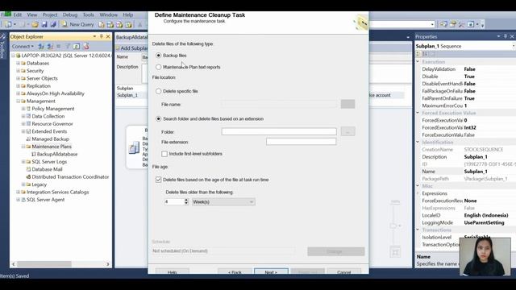
Task: Collapse the Execution category in Properties
Action: click(x=418, y=61)
